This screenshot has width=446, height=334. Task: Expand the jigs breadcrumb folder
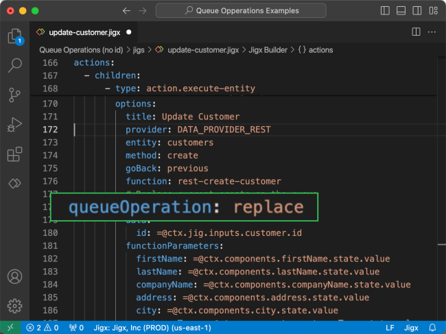coord(137,49)
